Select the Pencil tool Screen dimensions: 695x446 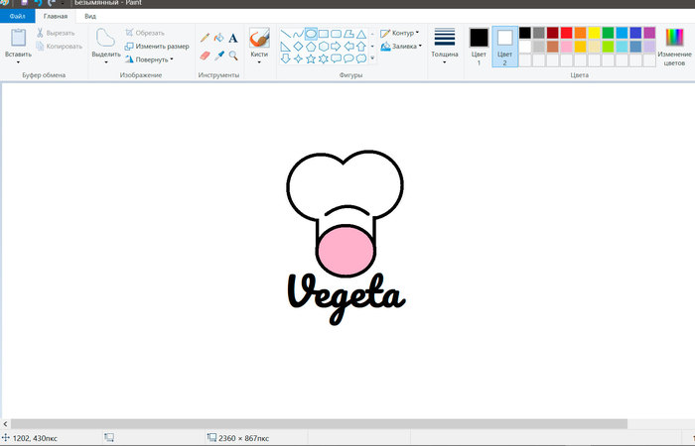[x=205, y=39]
